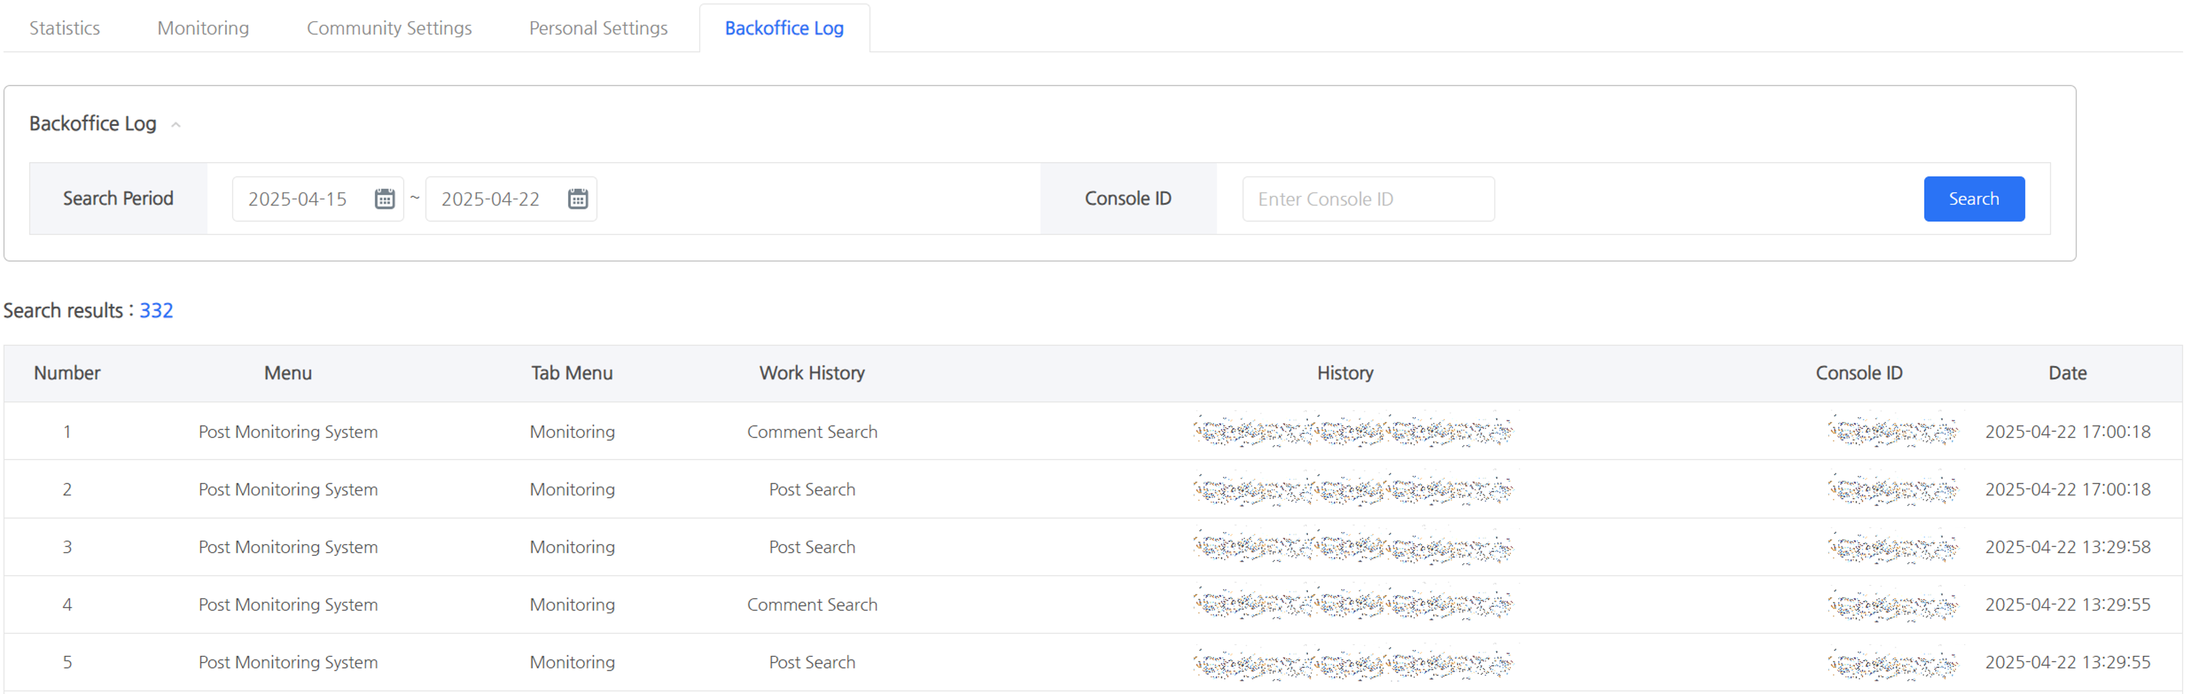Switch to the Monitoring tab

click(x=203, y=28)
